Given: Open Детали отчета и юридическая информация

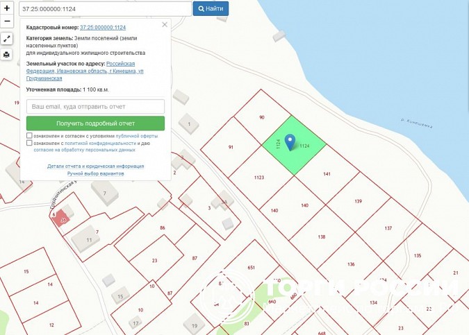Looking at the screenshot, I should point(96,166).
